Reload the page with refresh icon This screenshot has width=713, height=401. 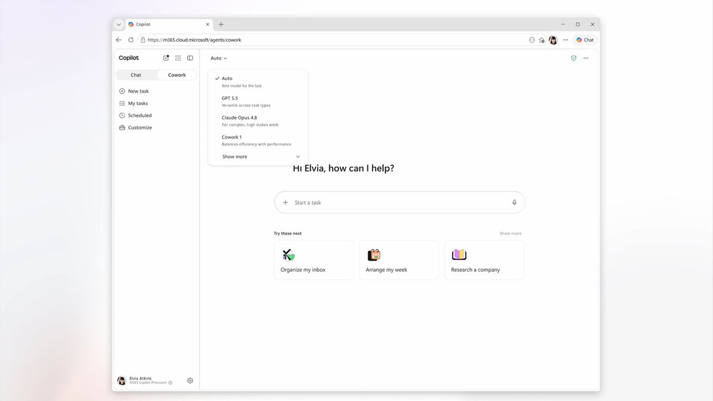(131, 40)
